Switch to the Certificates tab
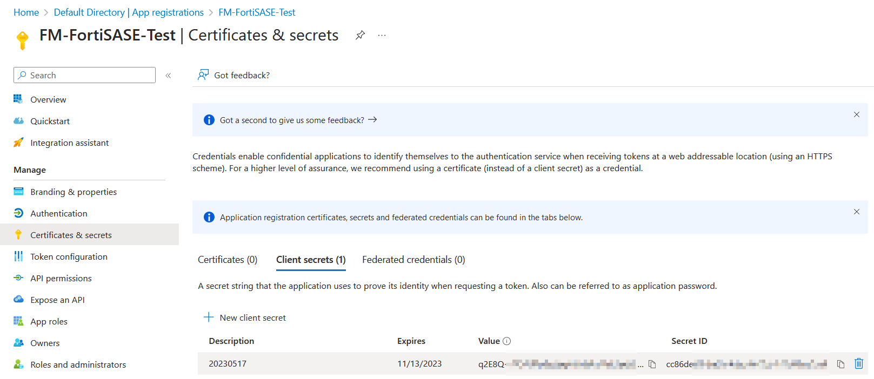Image resolution: width=874 pixels, height=379 pixels. pyautogui.click(x=228, y=260)
